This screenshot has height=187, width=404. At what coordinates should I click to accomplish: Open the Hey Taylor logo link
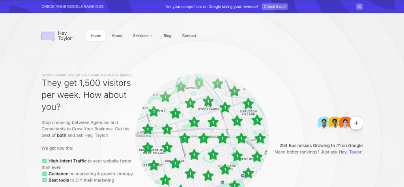(58, 36)
